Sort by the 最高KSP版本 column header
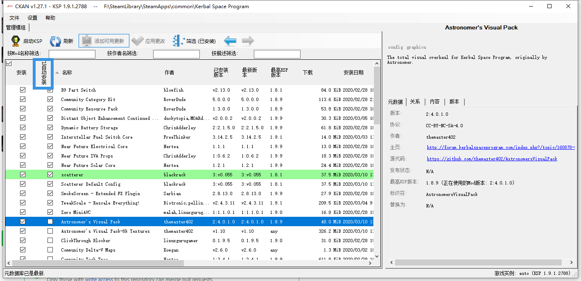 [279, 72]
